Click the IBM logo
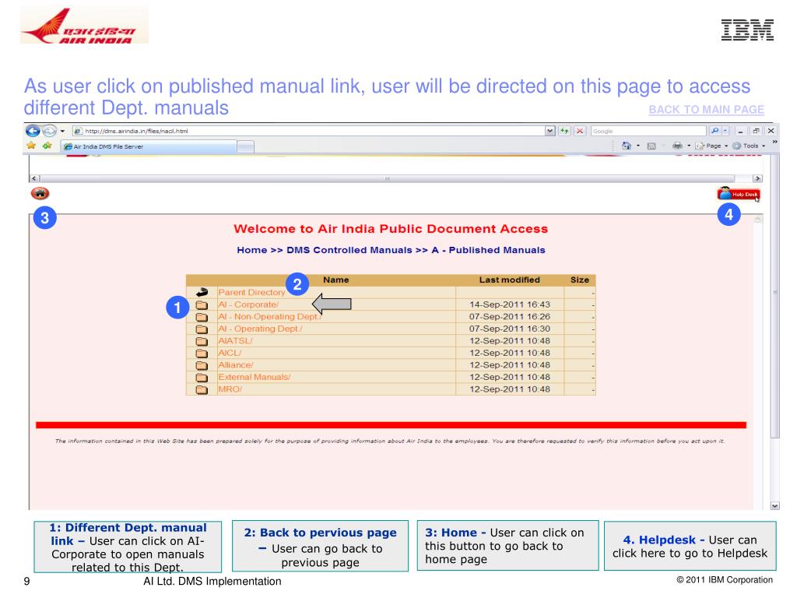This screenshot has height=598, width=797. coord(747,30)
